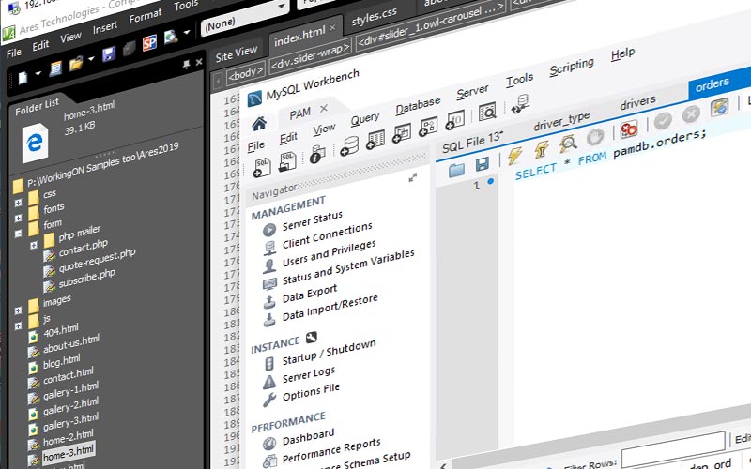Open the Scripting menu in Workbench

(x=572, y=67)
